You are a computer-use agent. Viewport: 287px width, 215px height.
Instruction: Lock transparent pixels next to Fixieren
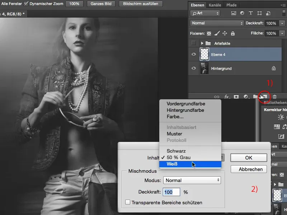click(209, 33)
